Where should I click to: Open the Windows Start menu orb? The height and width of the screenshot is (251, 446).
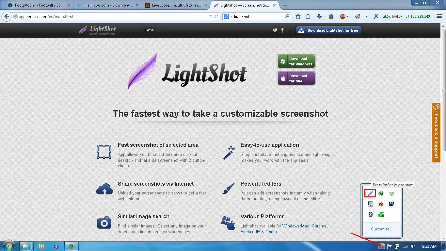pos(9,246)
